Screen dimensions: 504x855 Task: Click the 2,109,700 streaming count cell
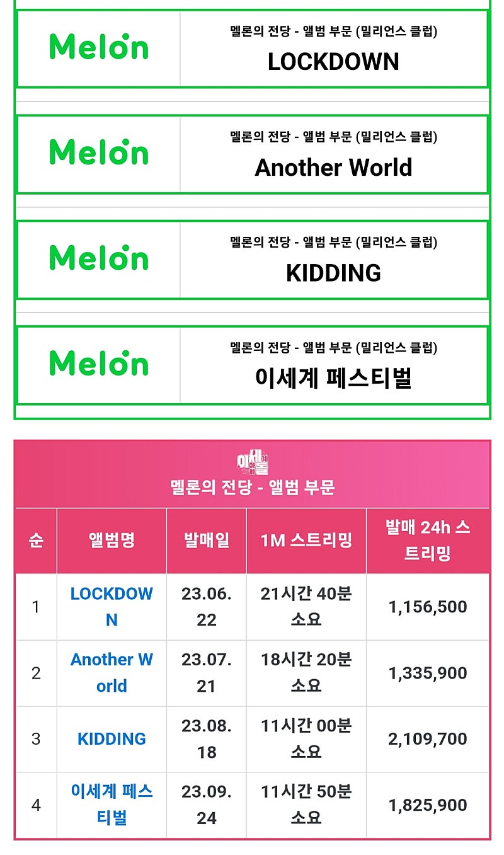(428, 738)
